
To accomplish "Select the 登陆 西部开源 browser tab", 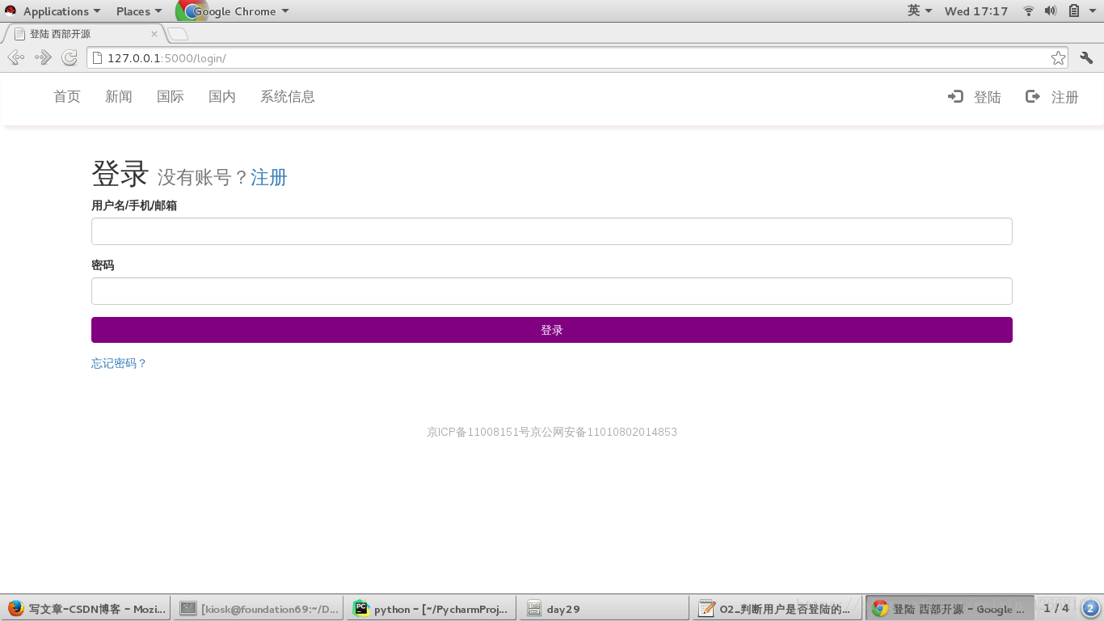I will [x=85, y=34].
